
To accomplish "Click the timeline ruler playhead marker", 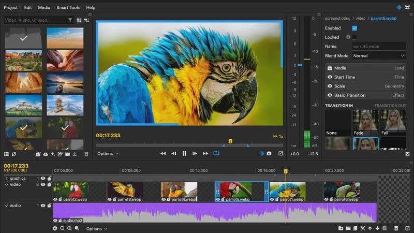I will [x=286, y=171].
